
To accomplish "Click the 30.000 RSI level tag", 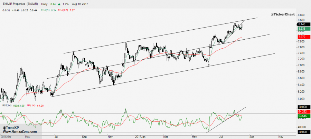I will click(x=303, y=132).
